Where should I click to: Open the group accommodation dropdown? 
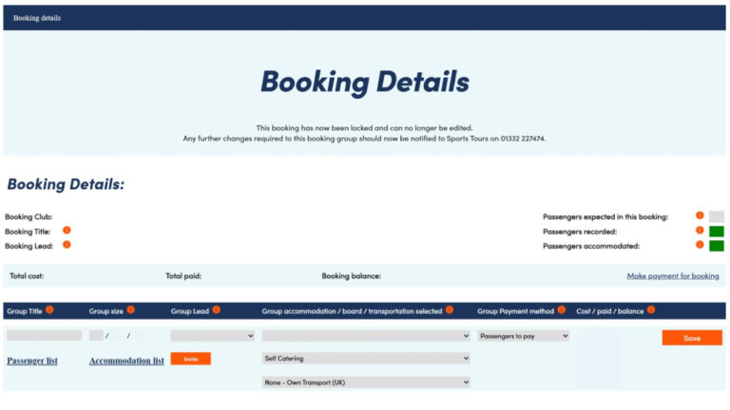tap(366, 336)
